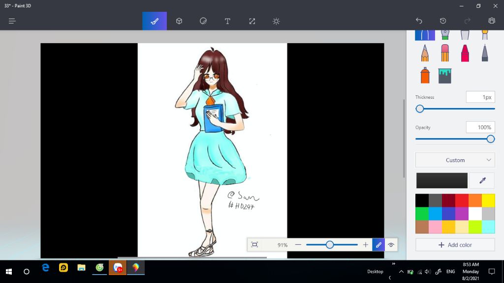Click the Redo arrow

468,21
